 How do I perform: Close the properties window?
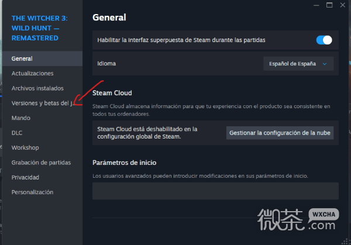coord(342,5)
